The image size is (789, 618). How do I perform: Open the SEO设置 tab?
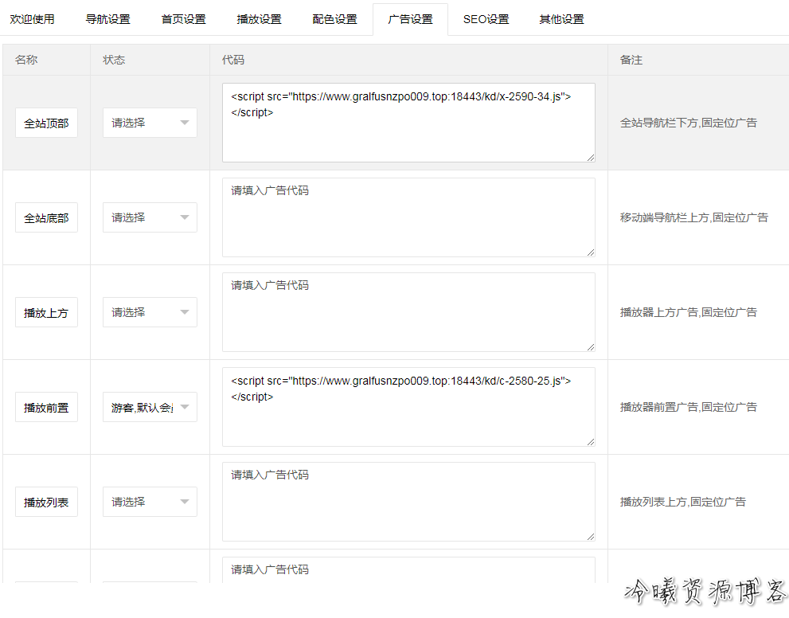click(x=486, y=19)
